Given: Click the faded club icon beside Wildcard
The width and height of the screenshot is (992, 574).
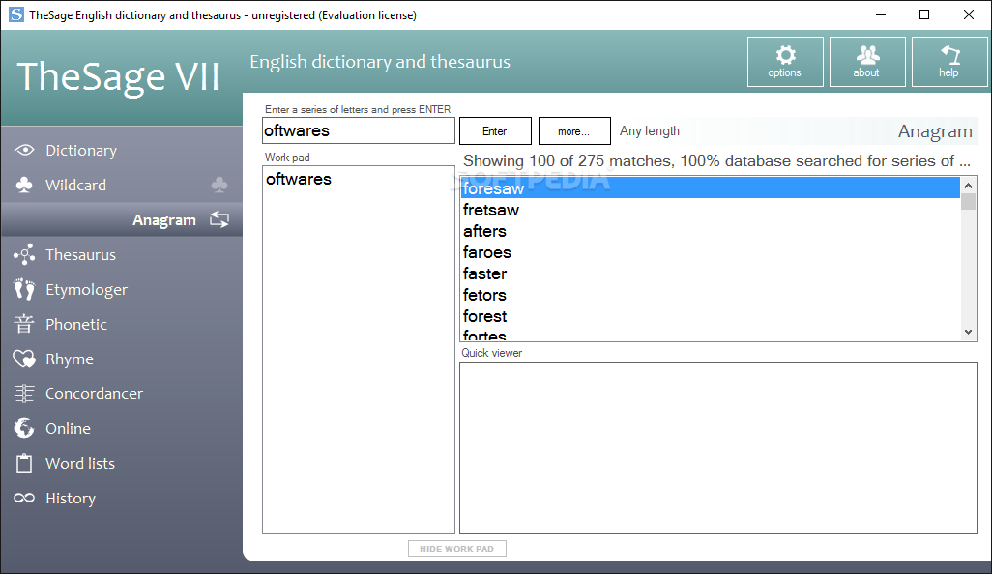Looking at the screenshot, I should pyautogui.click(x=219, y=185).
